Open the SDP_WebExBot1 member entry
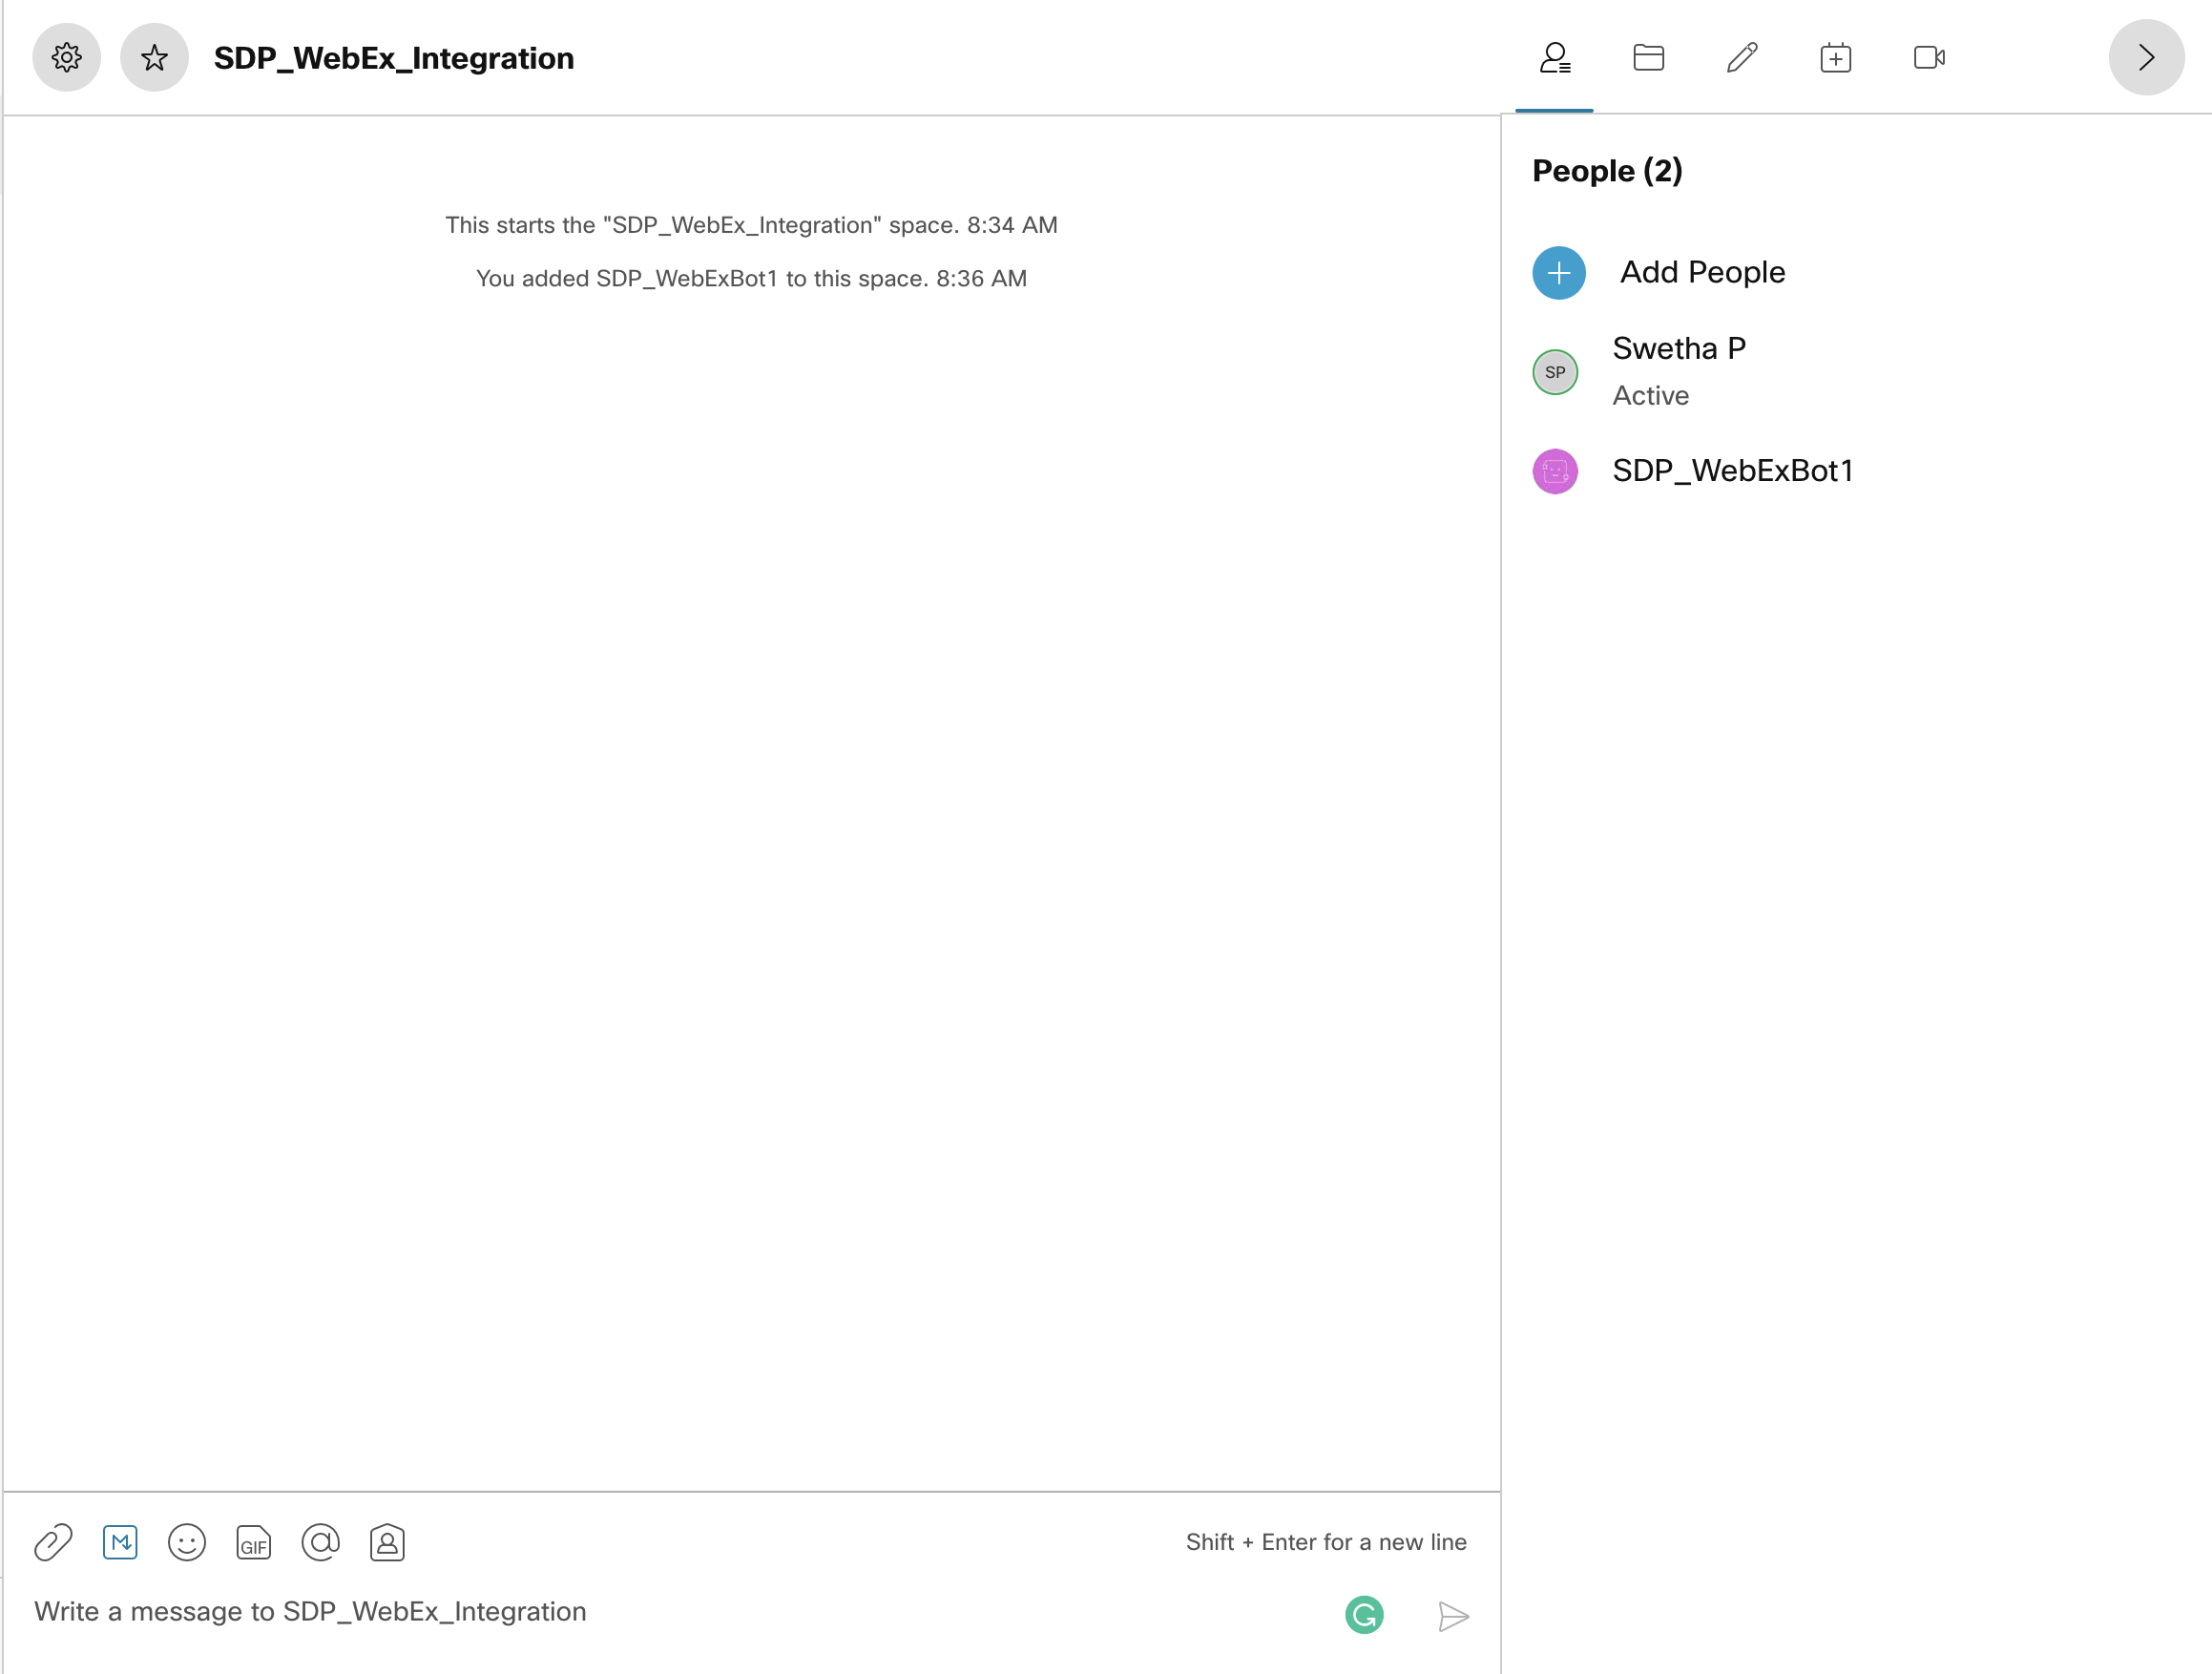The height and width of the screenshot is (1674, 2212). tap(1732, 471)
